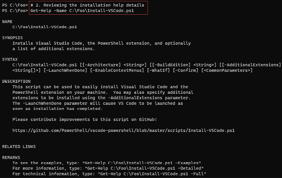Click the -Full technical information line

109,174
